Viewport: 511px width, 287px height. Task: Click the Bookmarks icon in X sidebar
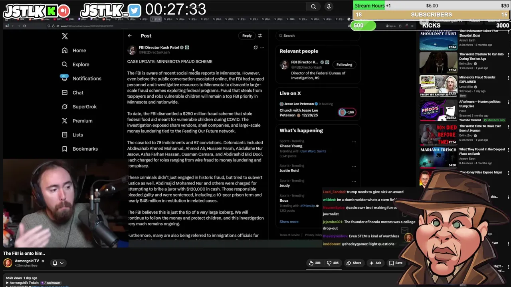65,149
